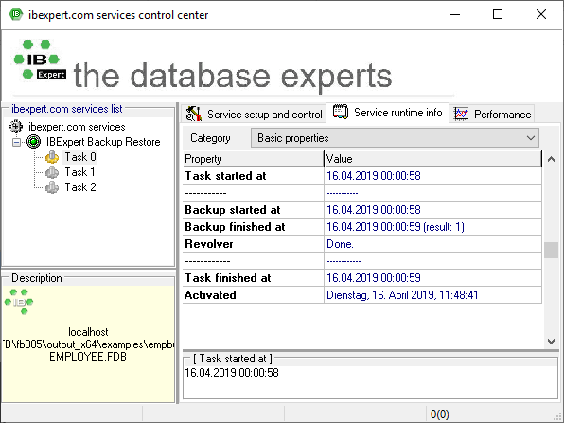This screenshot has width=564, height=423.
Task: Click the IBExpert title bar app icon
Action: [x=16, y=14]
